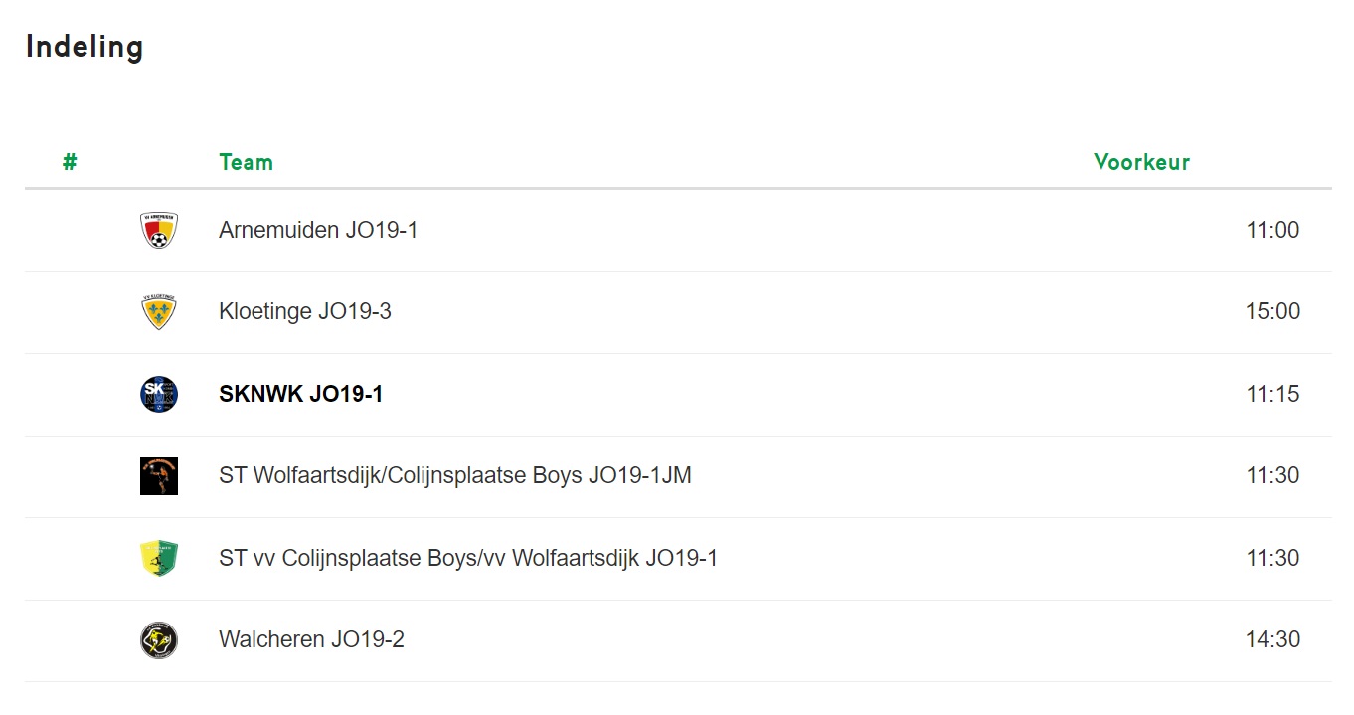This screenshot has height=715, width=1354.
Task: Click the 11:00 preference time for Arnemuiden
Action: (1272, 231)
